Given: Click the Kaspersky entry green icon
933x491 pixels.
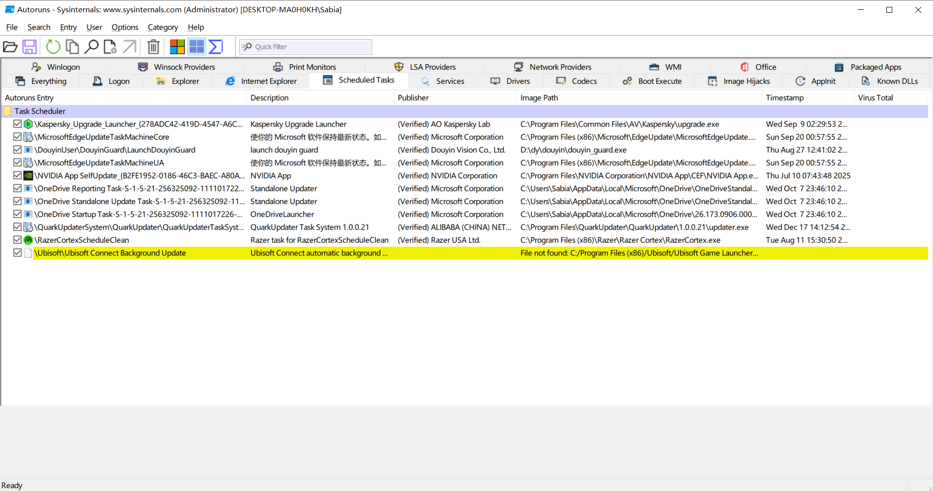Looking at the screenshot, I should pyautogui.click(x=28, y=124).
